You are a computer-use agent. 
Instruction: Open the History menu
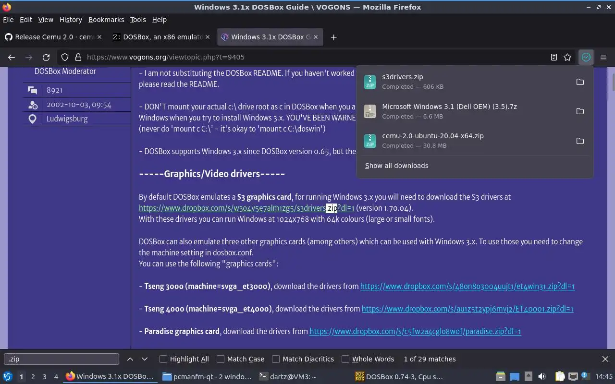(x=71, y=20)
